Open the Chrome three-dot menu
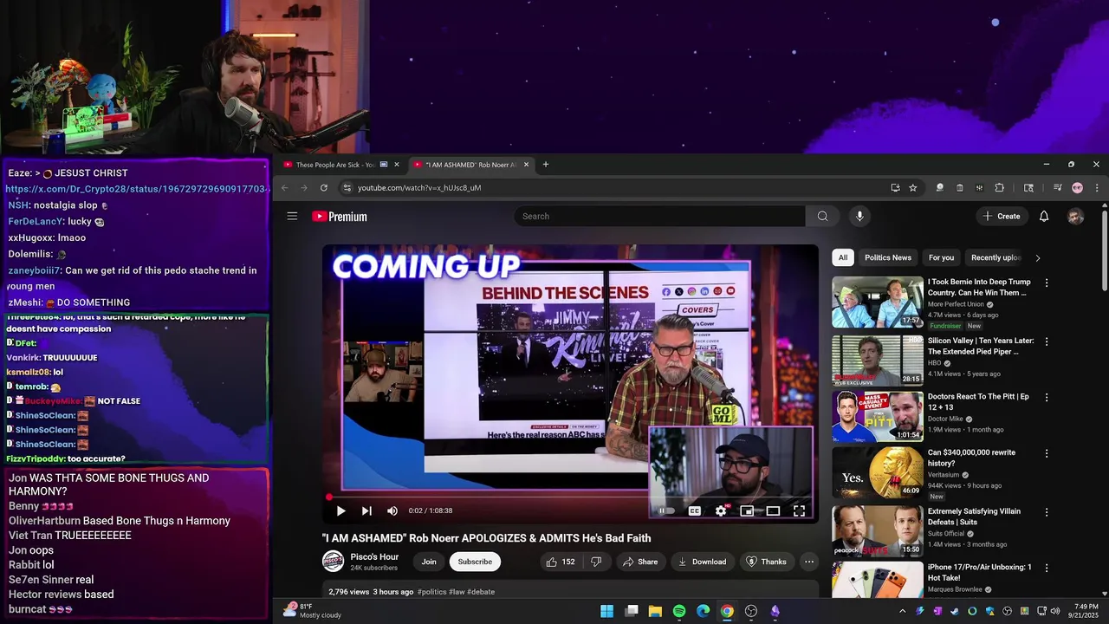 1097,187
